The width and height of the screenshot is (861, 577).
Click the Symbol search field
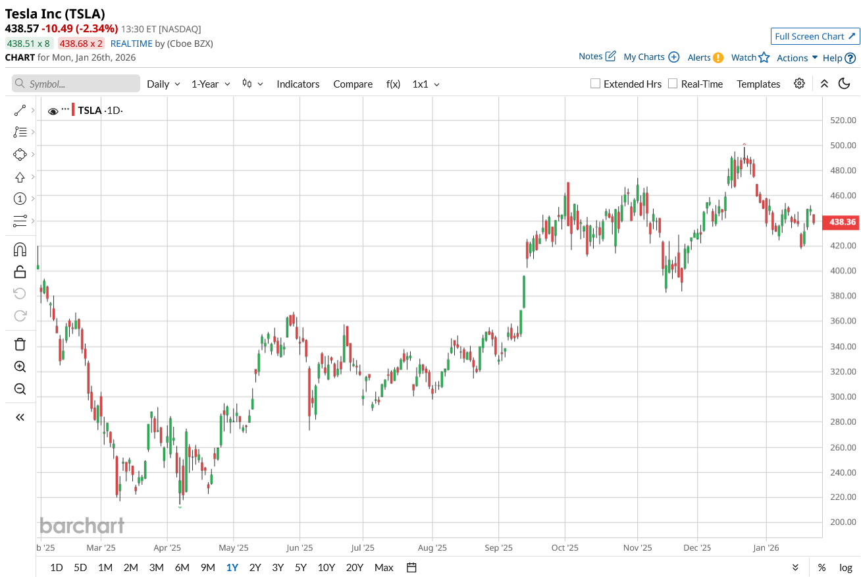(x=76, y=84)
